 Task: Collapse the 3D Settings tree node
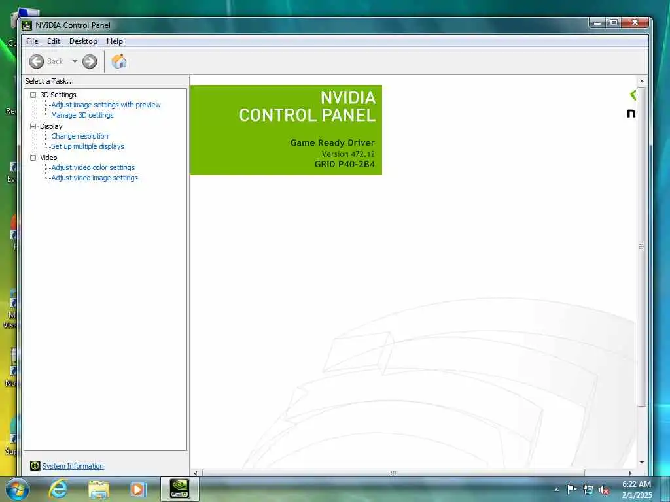[33, 95]
